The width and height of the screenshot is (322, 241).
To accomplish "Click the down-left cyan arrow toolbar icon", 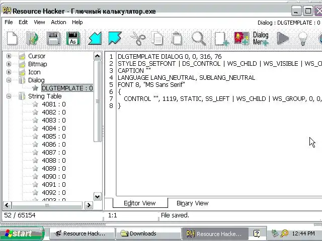I will click(95, 38).
